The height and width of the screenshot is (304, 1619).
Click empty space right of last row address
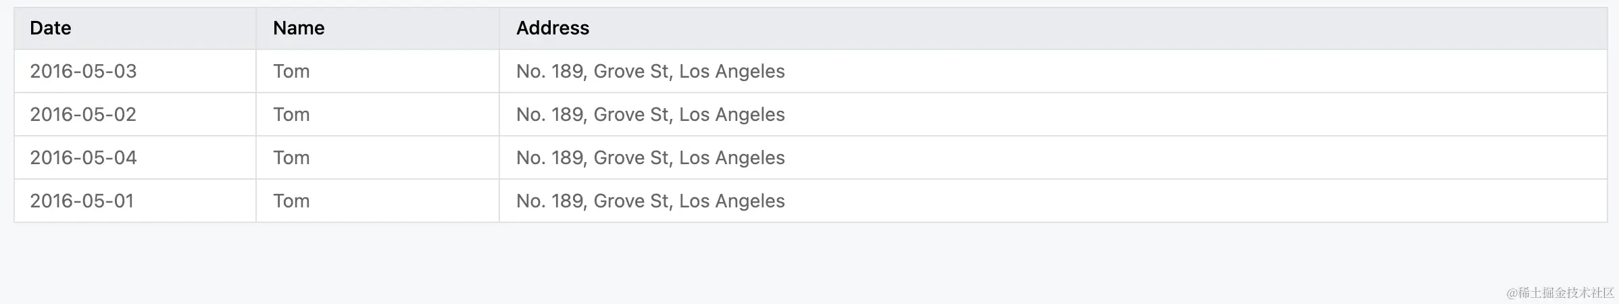point(1196,201)
